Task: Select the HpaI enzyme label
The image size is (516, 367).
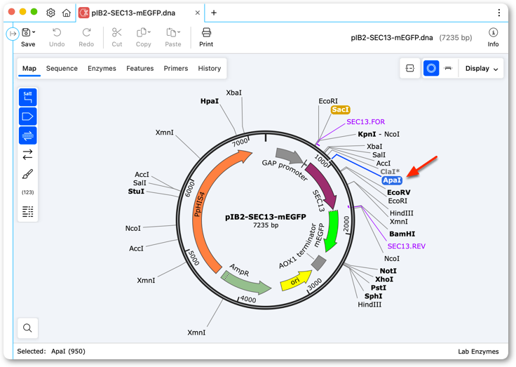Action: coord(210,101)
